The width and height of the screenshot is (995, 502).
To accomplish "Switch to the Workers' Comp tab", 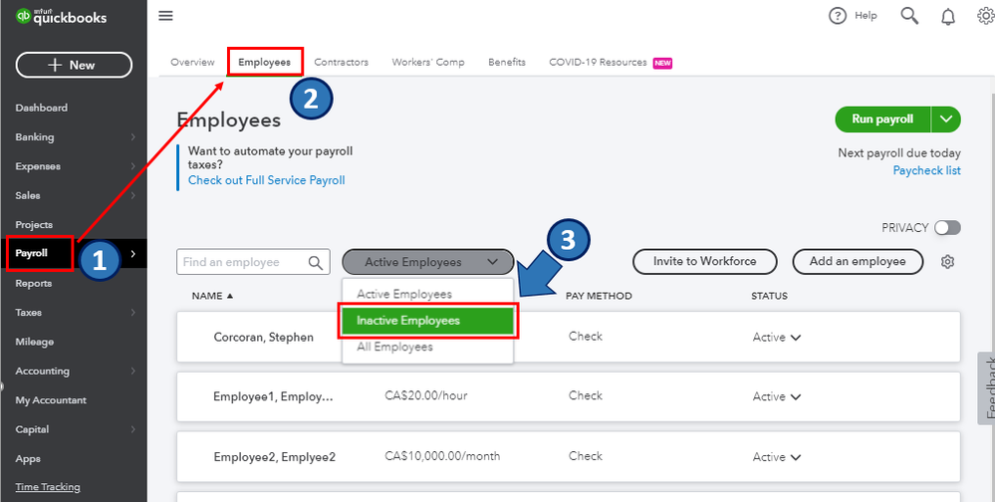I will coord(427,62).
